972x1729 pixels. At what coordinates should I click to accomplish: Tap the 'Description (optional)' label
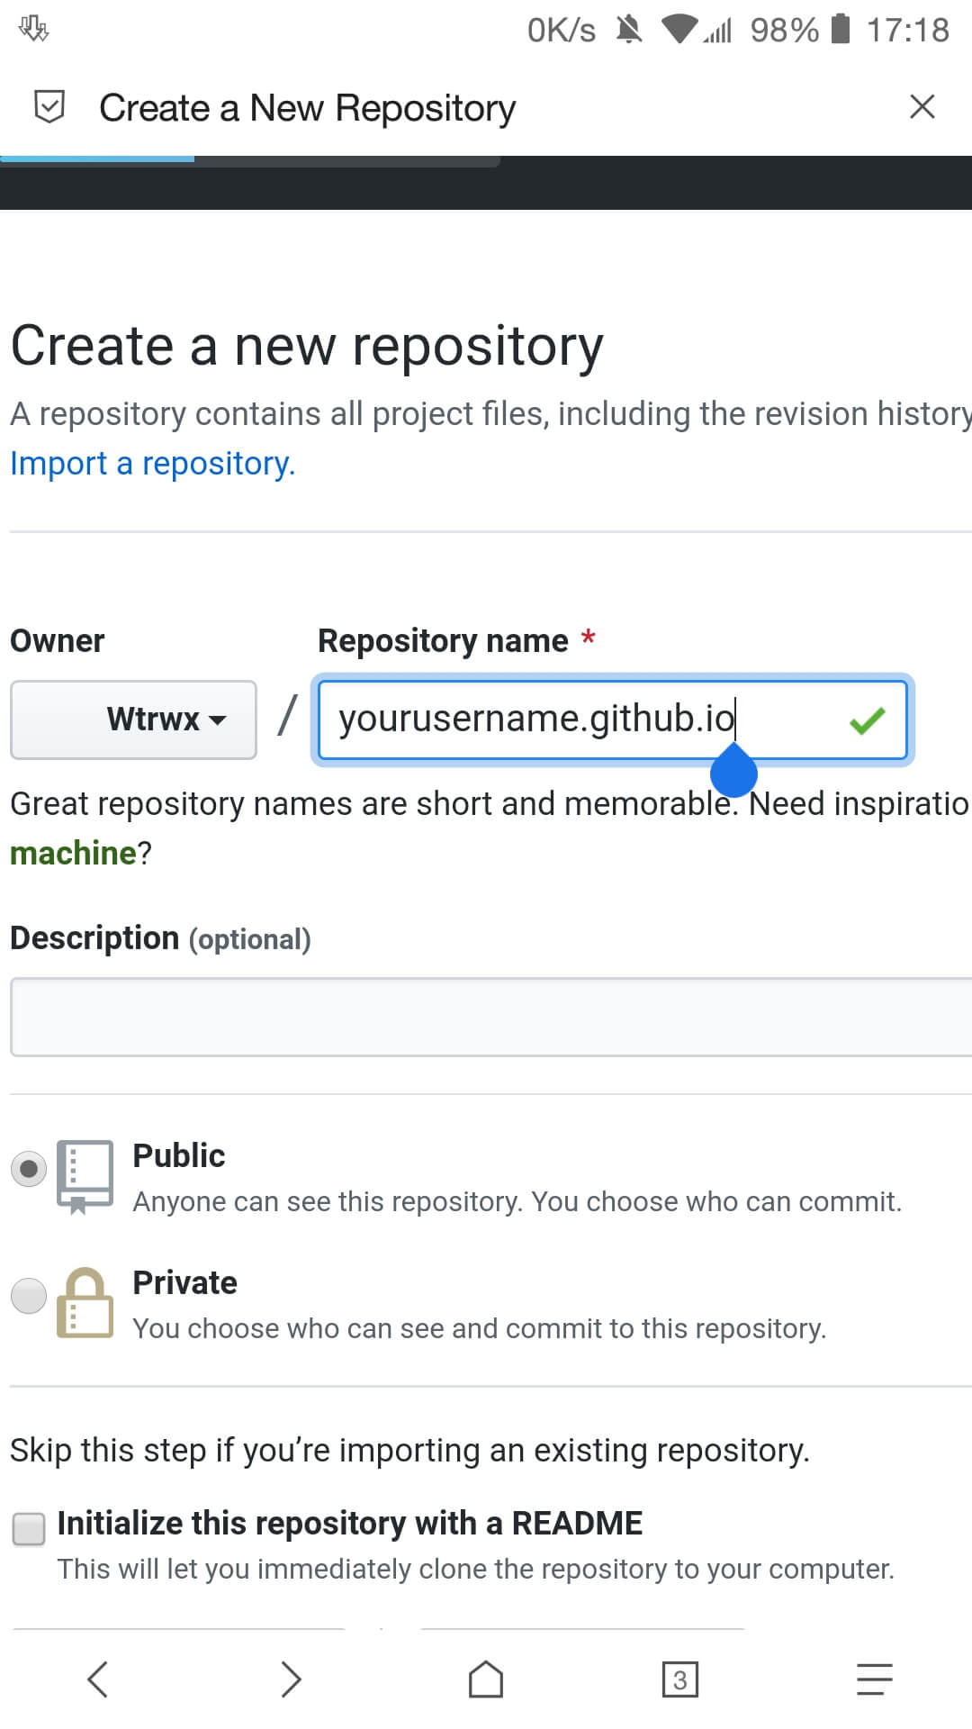click(160, 938)
